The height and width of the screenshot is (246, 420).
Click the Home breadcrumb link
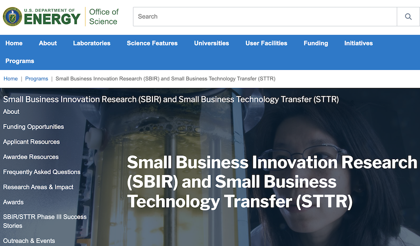(x=11, y=79)
